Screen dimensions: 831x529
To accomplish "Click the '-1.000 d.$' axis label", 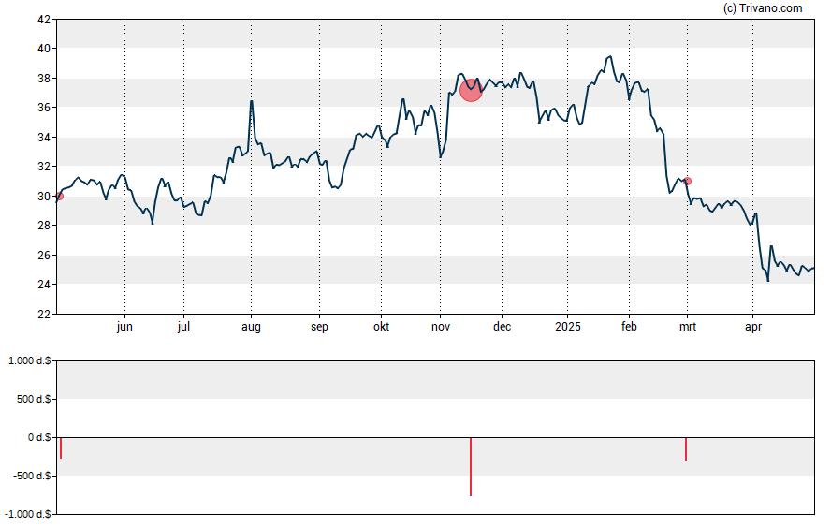I will (x=28, y=514).
